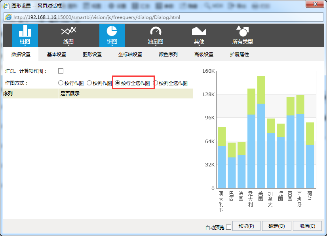Toggle the 汇总、计算项作图 checkbox
Image resolution: width=327 pixels, height=236 pixels.
coord(61,71)
